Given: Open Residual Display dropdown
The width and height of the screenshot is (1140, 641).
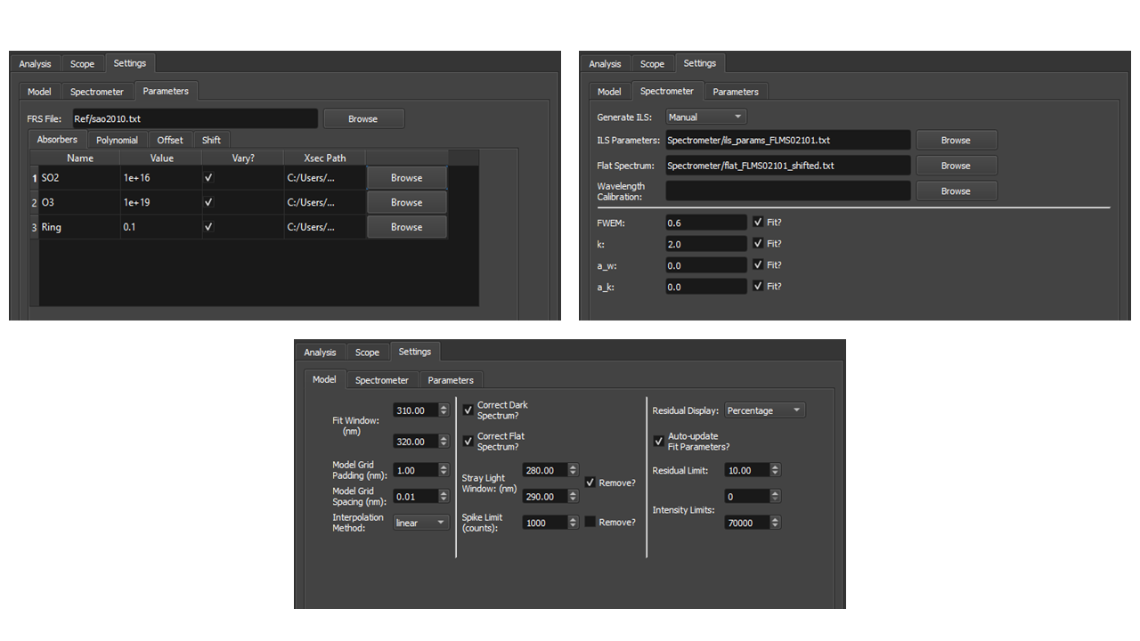Looking at the screenshot, I should (x=765, y=410).
